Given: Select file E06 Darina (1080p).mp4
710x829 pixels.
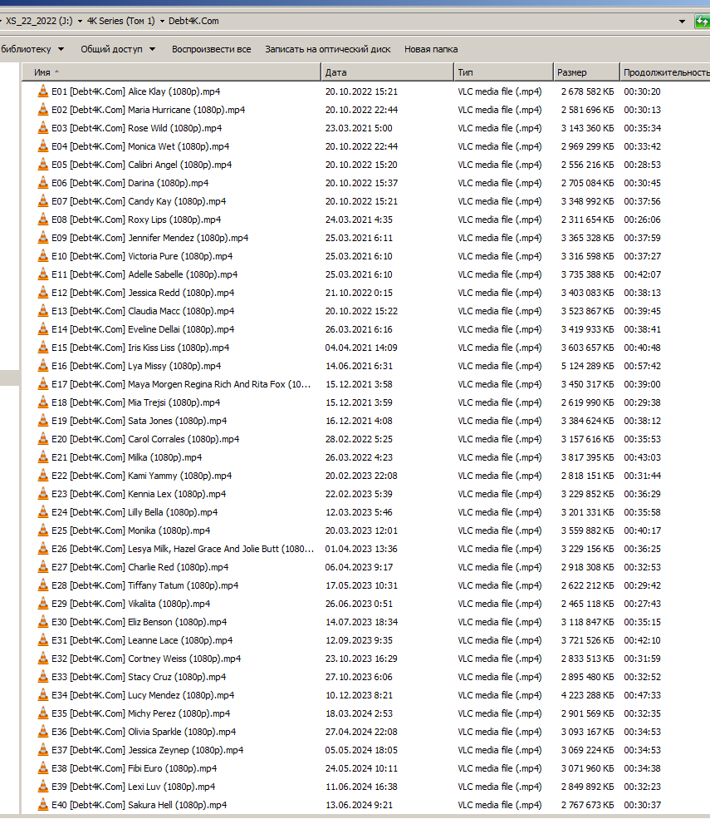Looking at the screenshot, I should 130,183.
